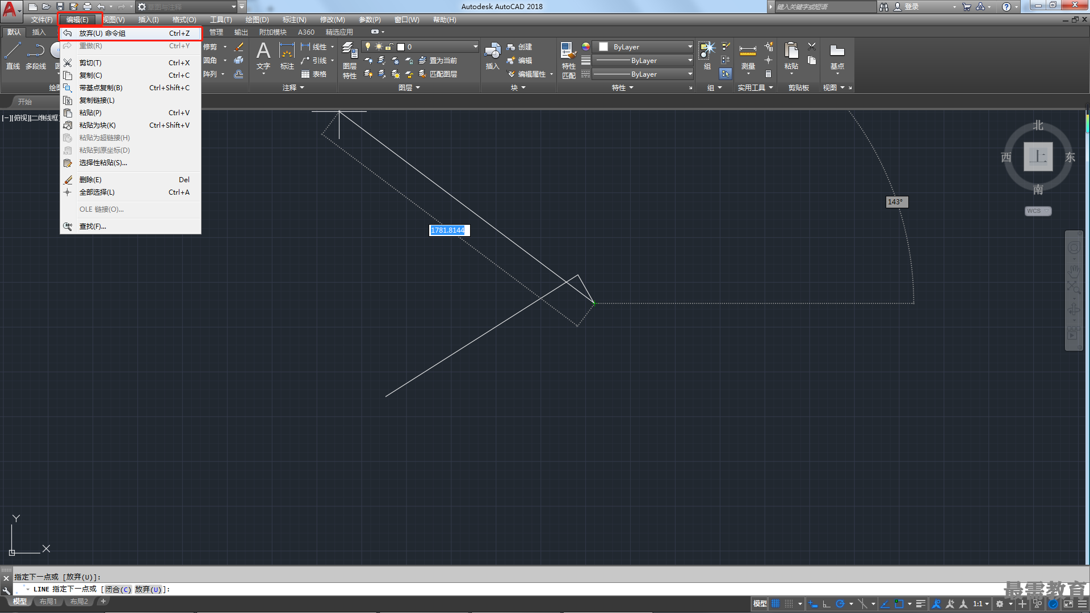Screen dimensions: 1090x613
Task: Expand the 特性 panel dropdown
Action: point(622,87)
